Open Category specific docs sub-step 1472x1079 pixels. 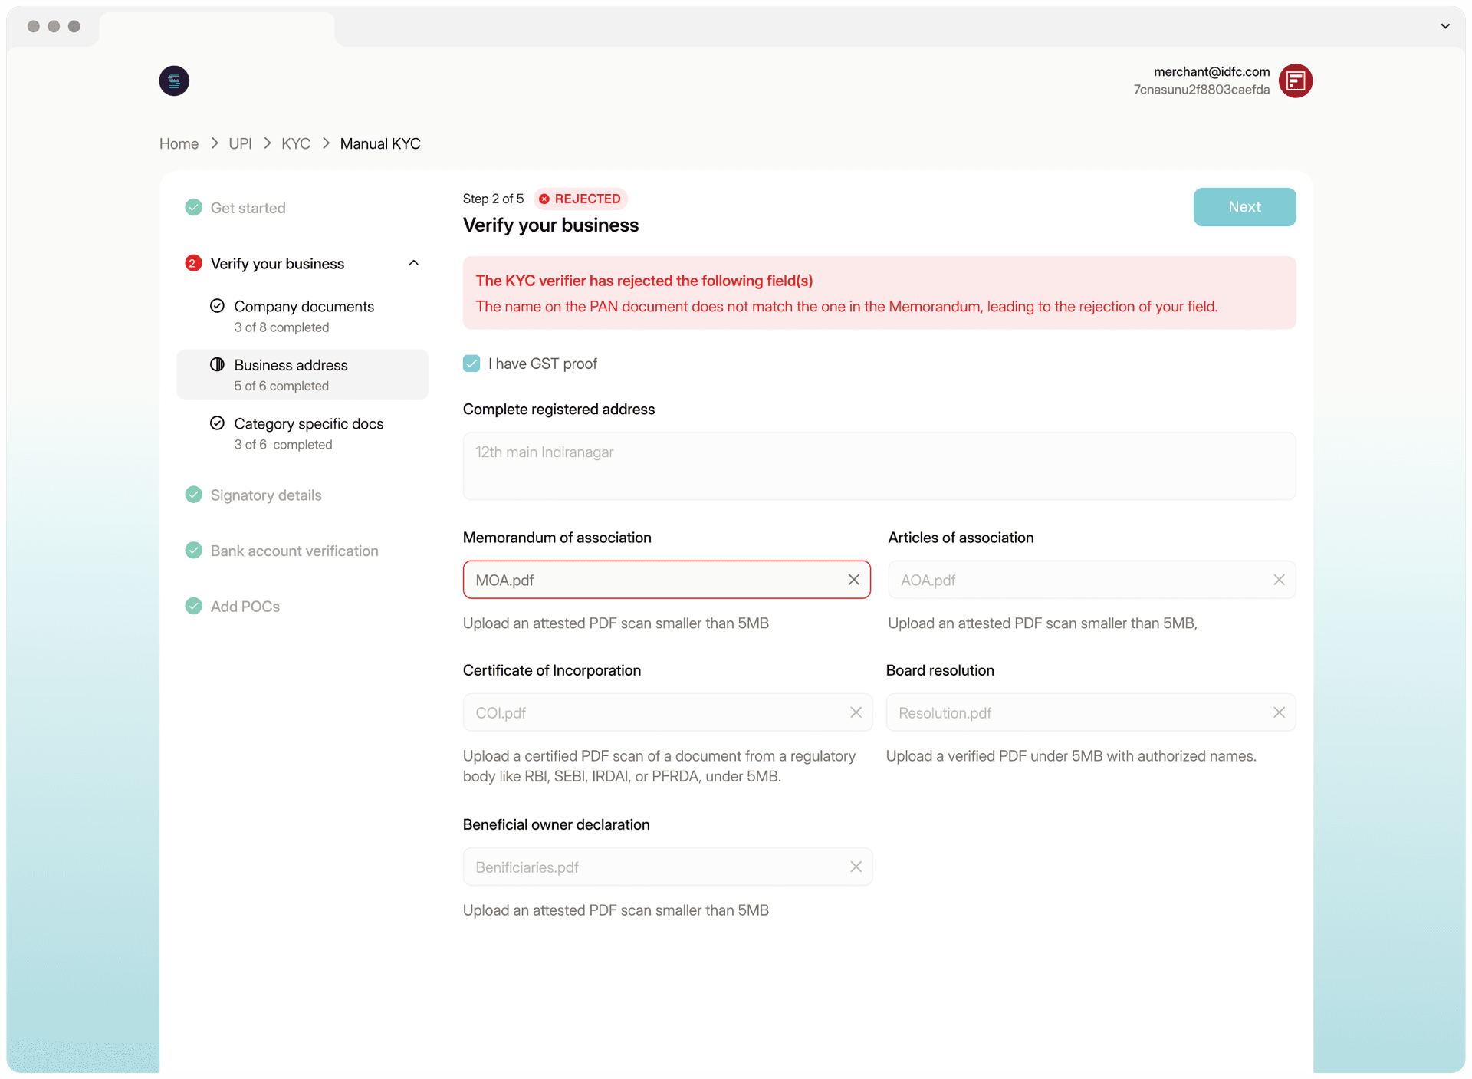pyautogui.click(x=303, y=433)
